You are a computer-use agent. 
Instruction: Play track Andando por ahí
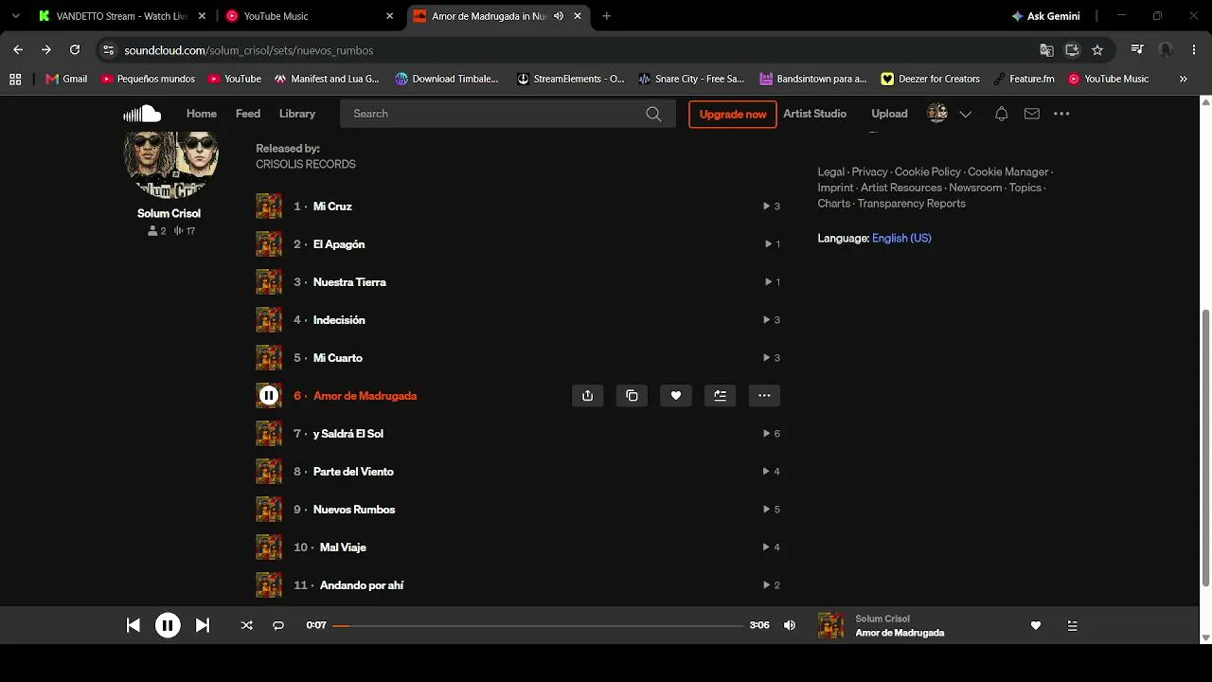pos(362,585)
